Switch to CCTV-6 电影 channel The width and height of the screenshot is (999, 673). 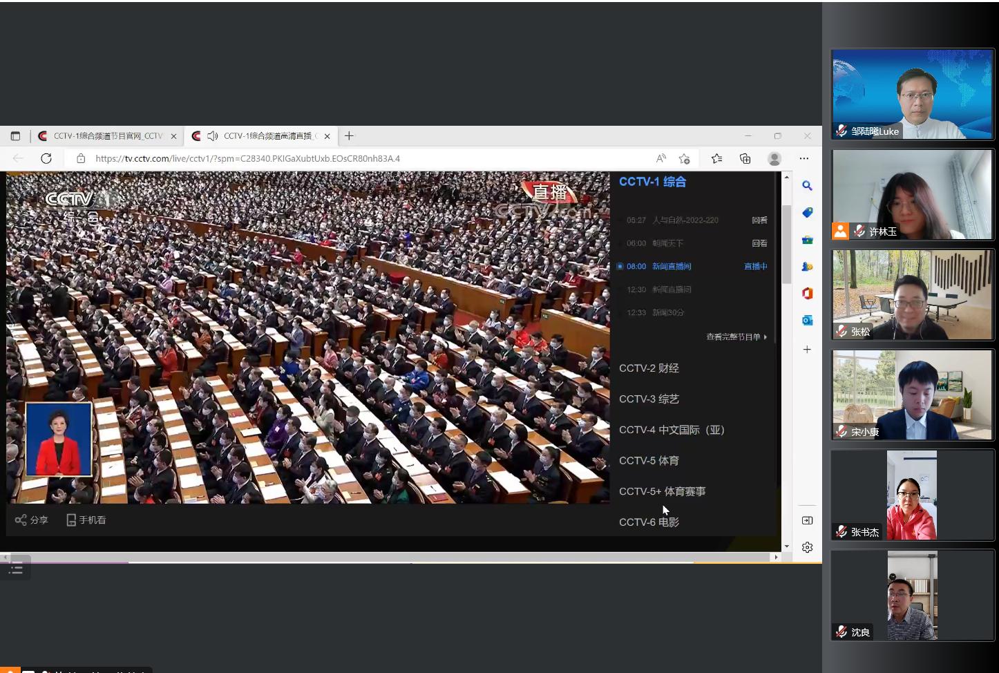[649, 522]
